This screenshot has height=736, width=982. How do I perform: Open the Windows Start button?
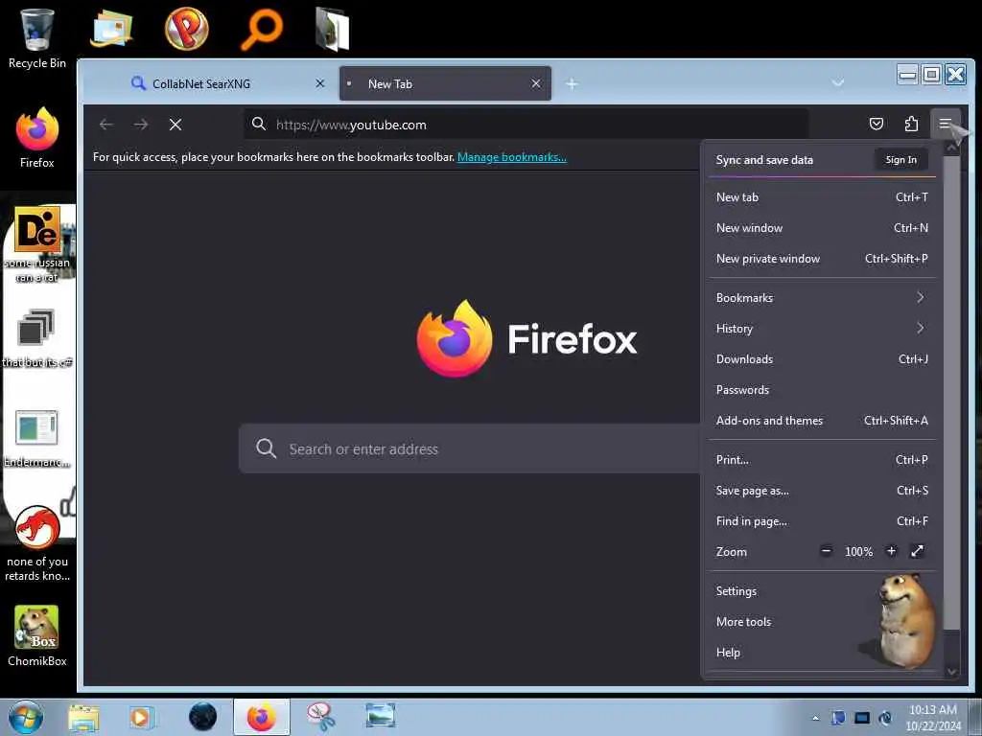coord(26,717)
